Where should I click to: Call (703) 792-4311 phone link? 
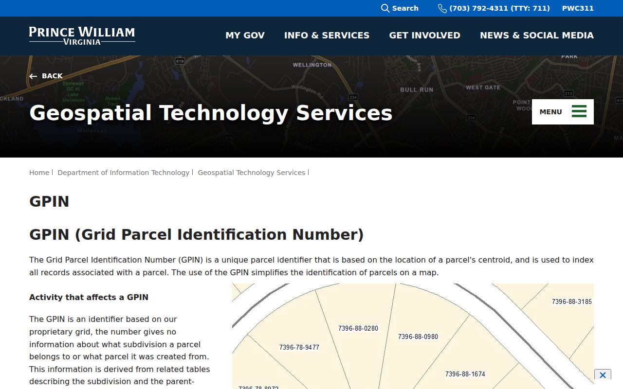499,8
